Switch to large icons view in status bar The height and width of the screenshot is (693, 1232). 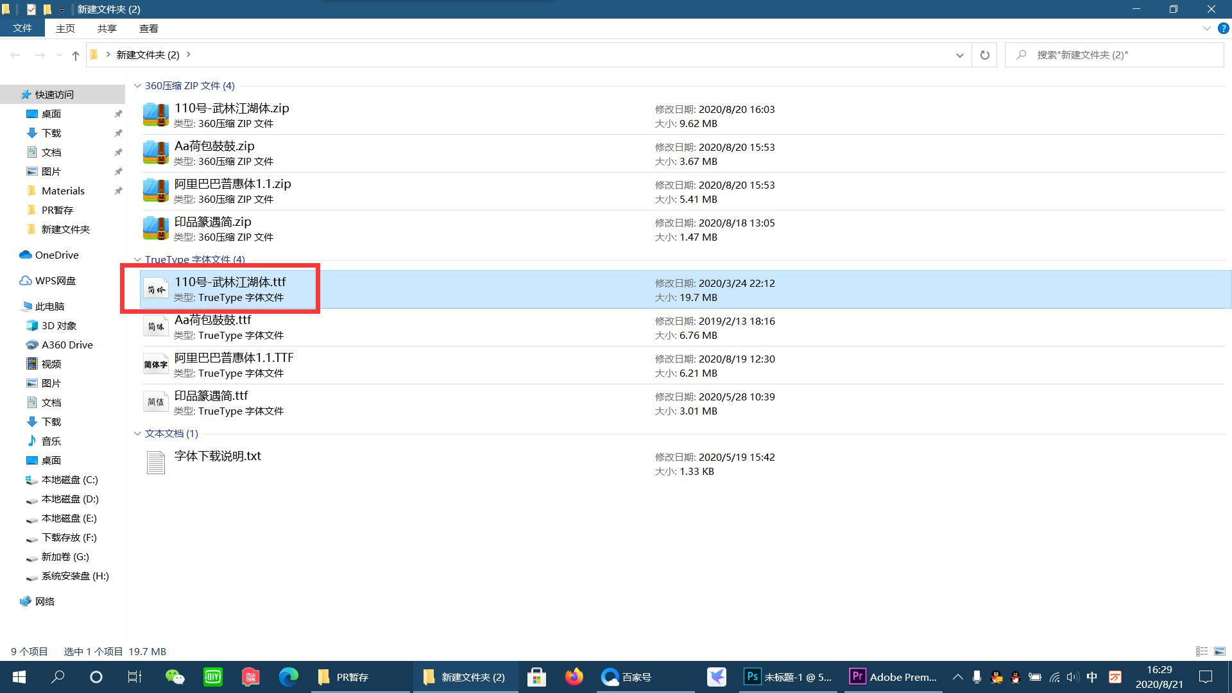(x=1220, y=651)
